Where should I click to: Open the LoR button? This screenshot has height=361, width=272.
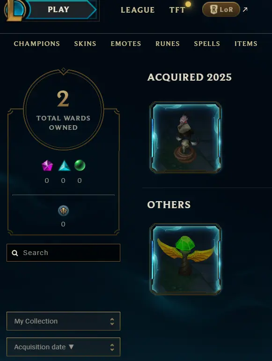click(221, 9)
